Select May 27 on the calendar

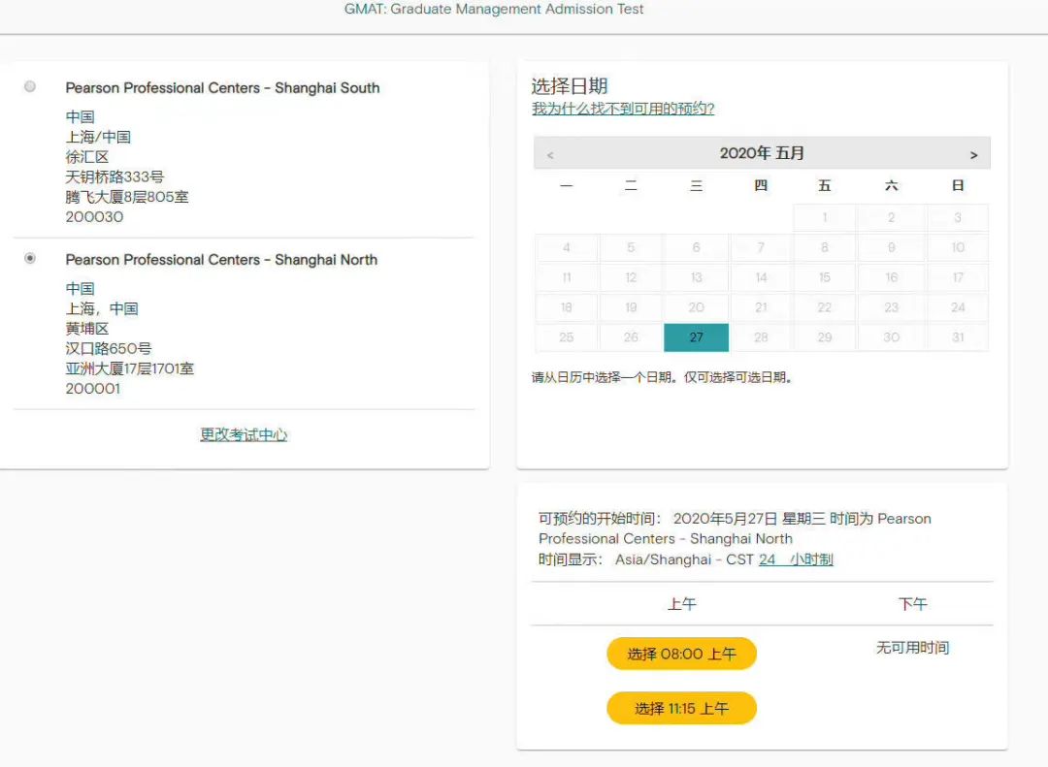[x=696, y=337]
